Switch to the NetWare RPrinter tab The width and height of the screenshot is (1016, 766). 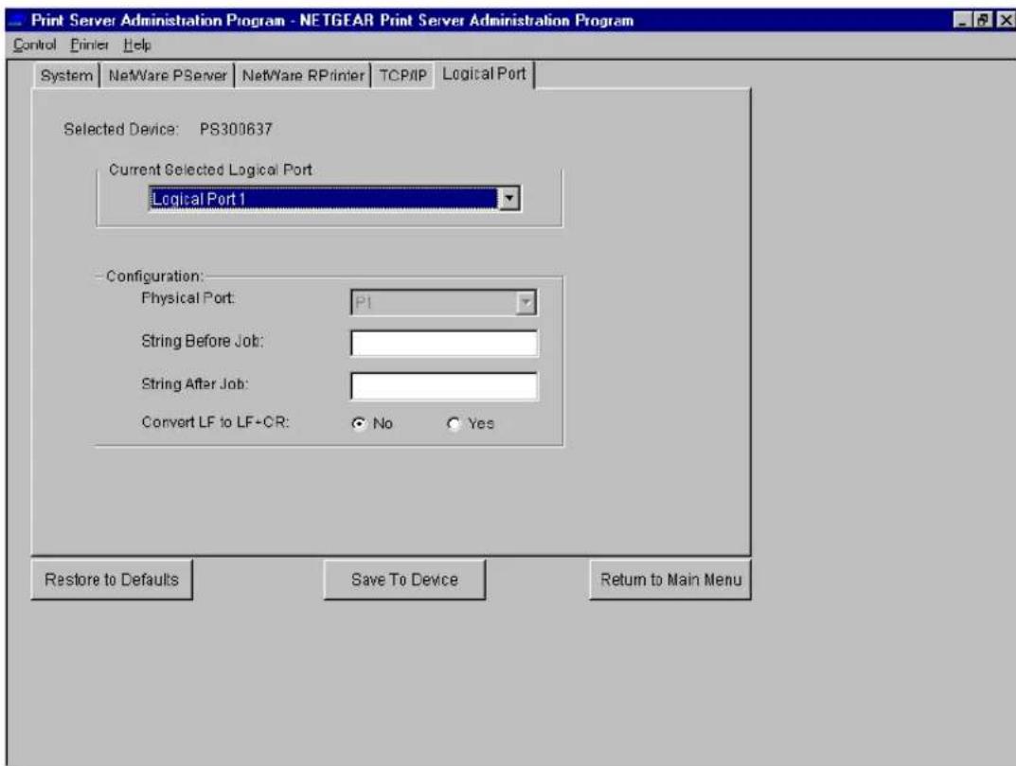click(x=303, y=75)
